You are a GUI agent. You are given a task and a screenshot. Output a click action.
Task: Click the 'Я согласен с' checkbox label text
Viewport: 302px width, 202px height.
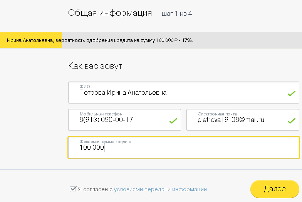tap(95, 189)
